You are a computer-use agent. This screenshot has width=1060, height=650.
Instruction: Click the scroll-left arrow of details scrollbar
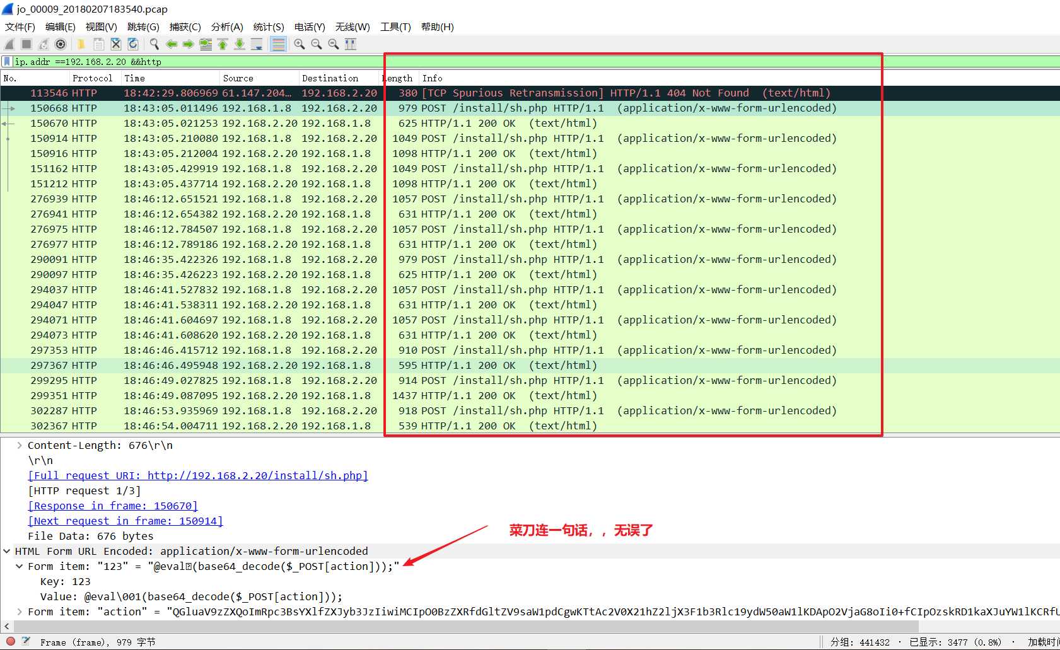pos(6,626)
